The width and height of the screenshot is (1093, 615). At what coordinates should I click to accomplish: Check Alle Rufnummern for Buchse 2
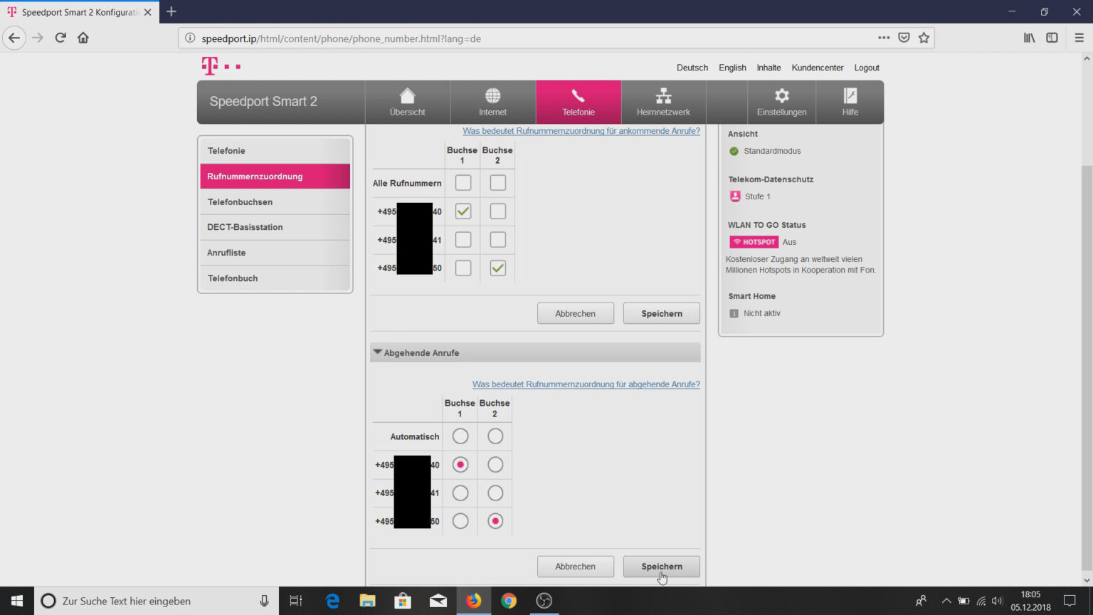click(x=497, y=183)
